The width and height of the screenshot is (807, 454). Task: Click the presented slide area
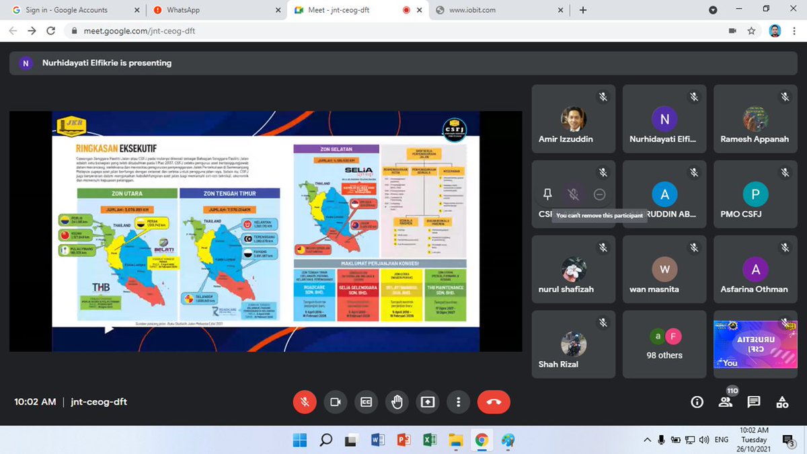[x=266, y=231]
